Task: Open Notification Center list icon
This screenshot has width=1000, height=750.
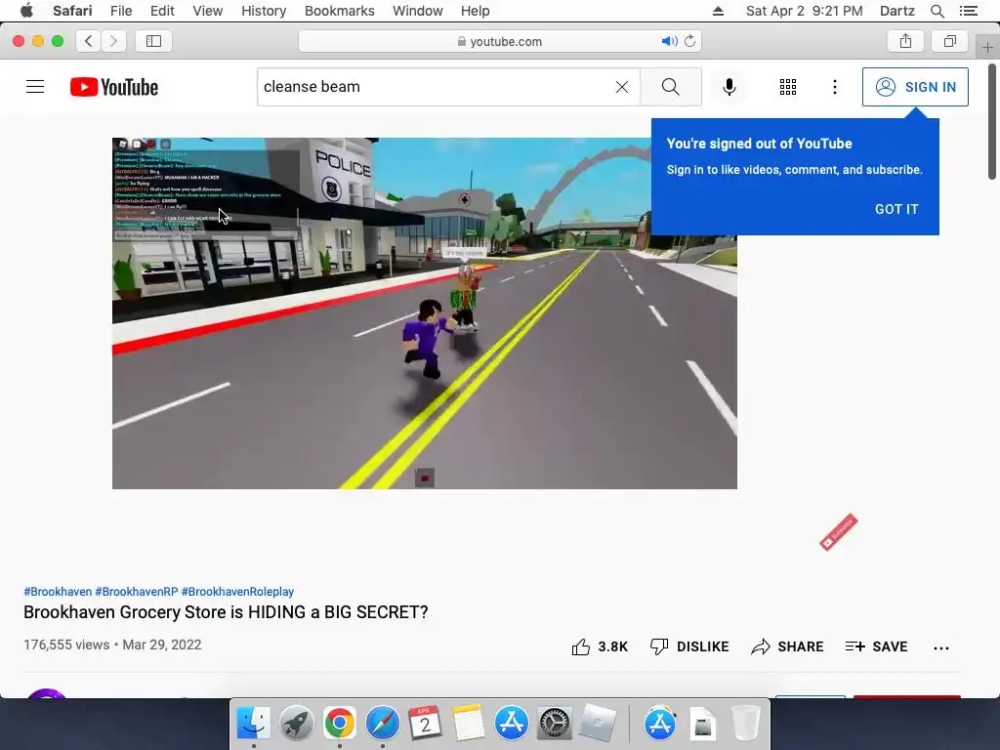Action: [x=969, y=11]
